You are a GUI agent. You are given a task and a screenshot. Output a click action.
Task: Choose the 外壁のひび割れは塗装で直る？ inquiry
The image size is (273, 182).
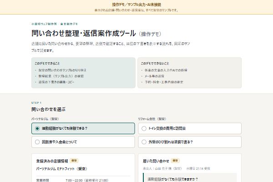(190, 142)
